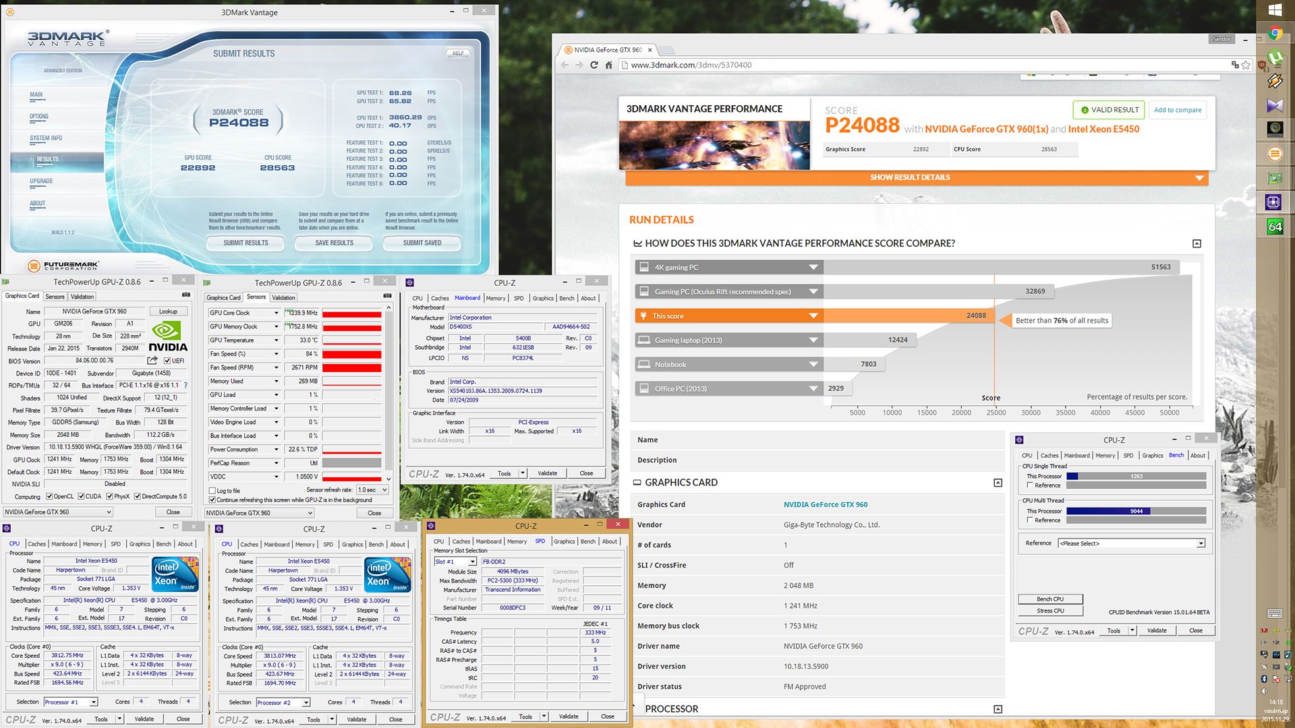This screenshot has height=728, width=1295.
Task: Toggle PhysX checkbox in GPU-Z
Action: click(110, 497)
